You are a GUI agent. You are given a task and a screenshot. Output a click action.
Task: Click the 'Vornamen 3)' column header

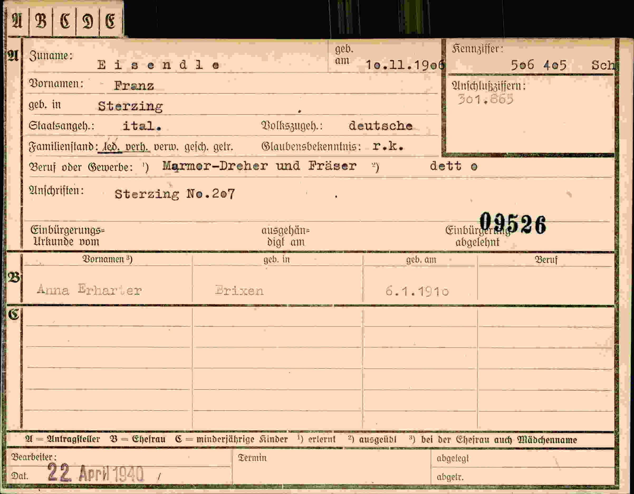click(107, 259)
